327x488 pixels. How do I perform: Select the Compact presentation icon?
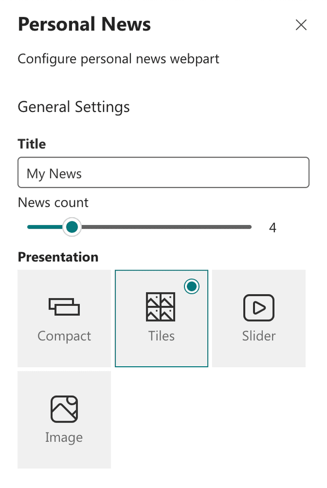[x=64, y=307]
